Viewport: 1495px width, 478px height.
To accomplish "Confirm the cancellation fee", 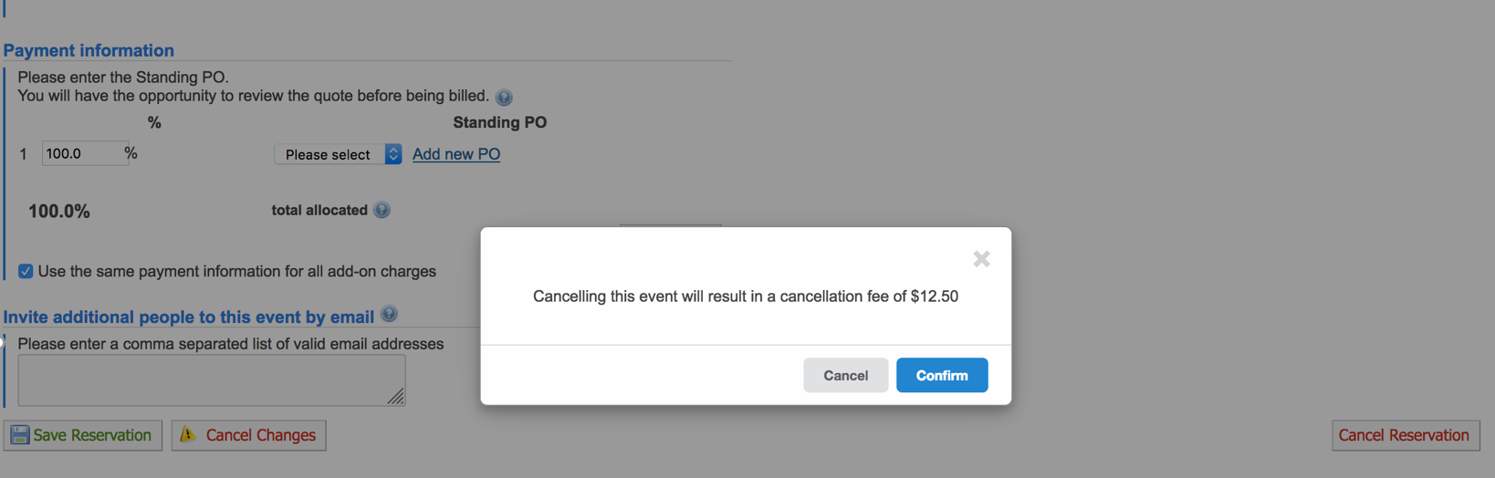I will pyautogui.click(x=942, y=375).
